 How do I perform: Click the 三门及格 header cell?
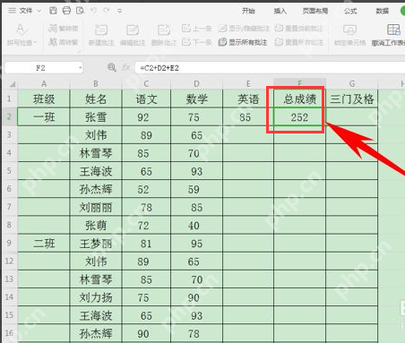[x=352, y=99]
